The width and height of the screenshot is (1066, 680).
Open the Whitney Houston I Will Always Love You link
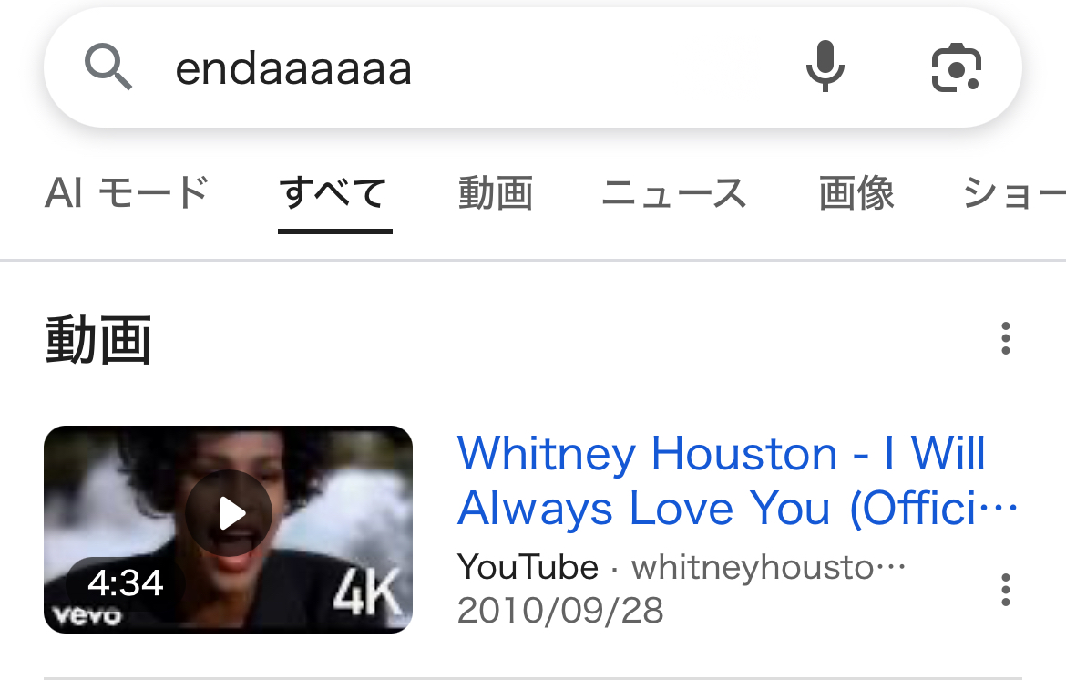tap(737, 480)
